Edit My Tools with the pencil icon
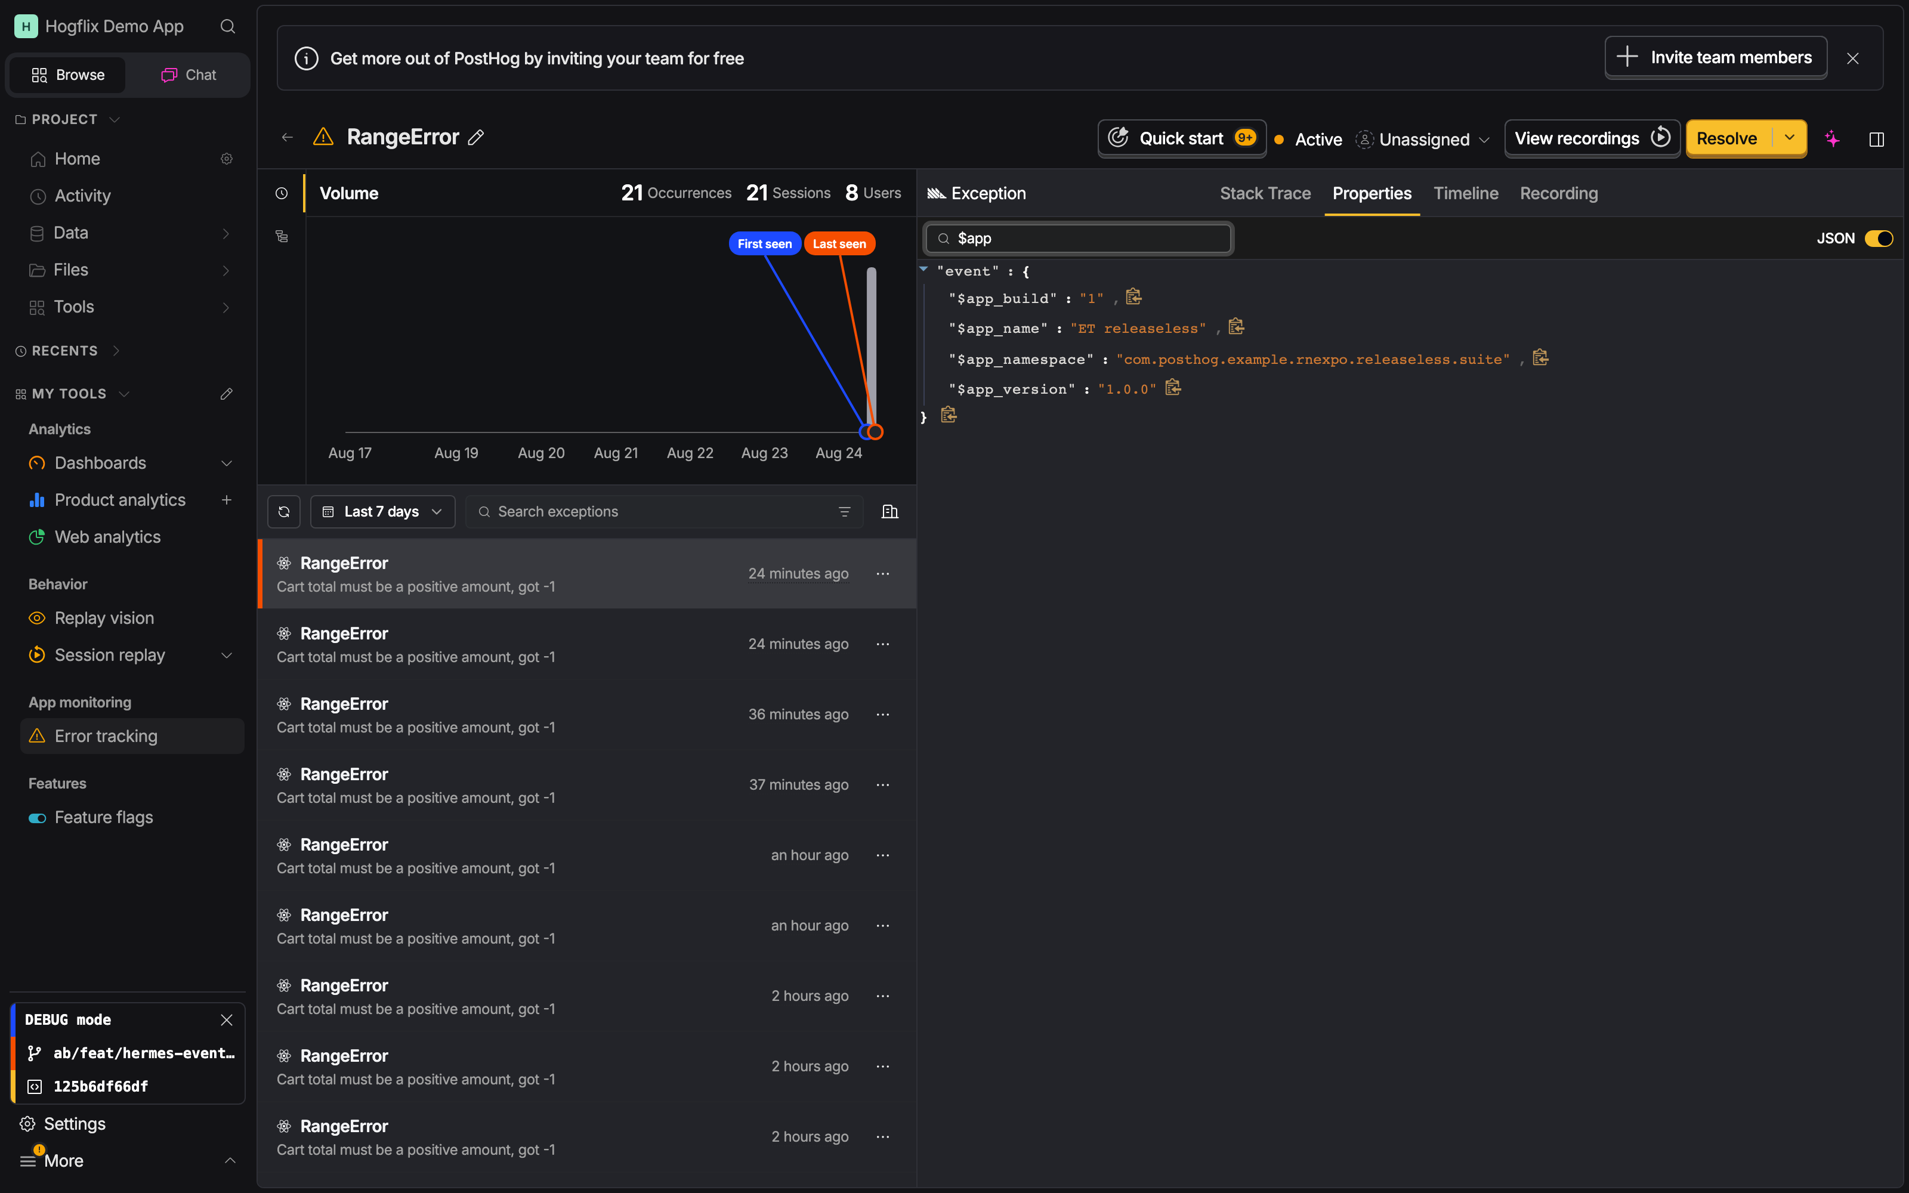The width and height of the screenshot is (1909, 1193). pyautogui.click(x=227, y=394)
